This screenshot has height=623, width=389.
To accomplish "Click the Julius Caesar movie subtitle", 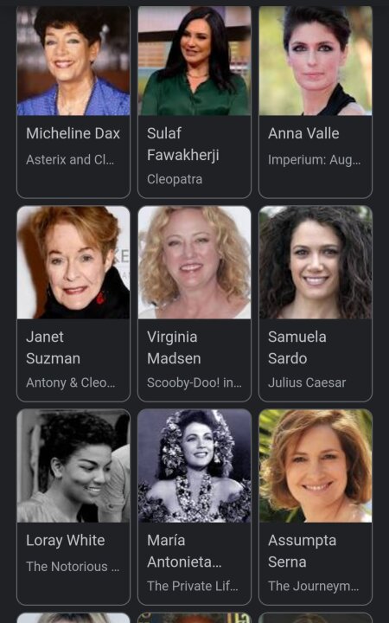I will (x=307, y=382).
